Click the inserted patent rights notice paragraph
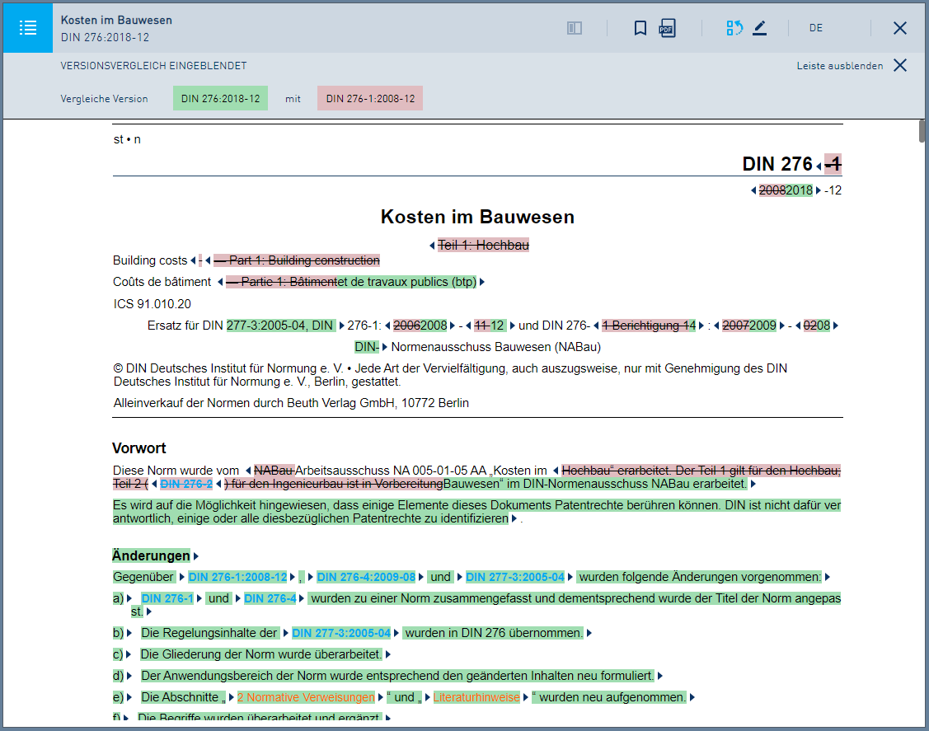This screenshot has width=929, height=731. coord(476,512)
